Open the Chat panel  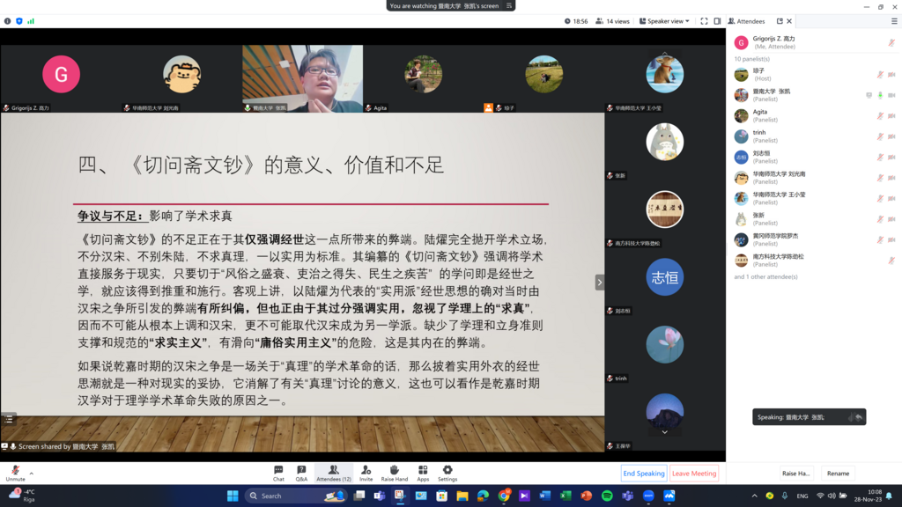click(x=278, y=473)
